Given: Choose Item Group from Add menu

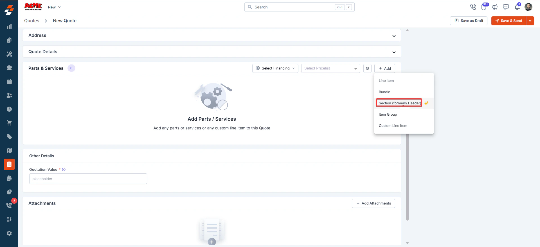Looking at the screenshot, I should pos(404,114).
